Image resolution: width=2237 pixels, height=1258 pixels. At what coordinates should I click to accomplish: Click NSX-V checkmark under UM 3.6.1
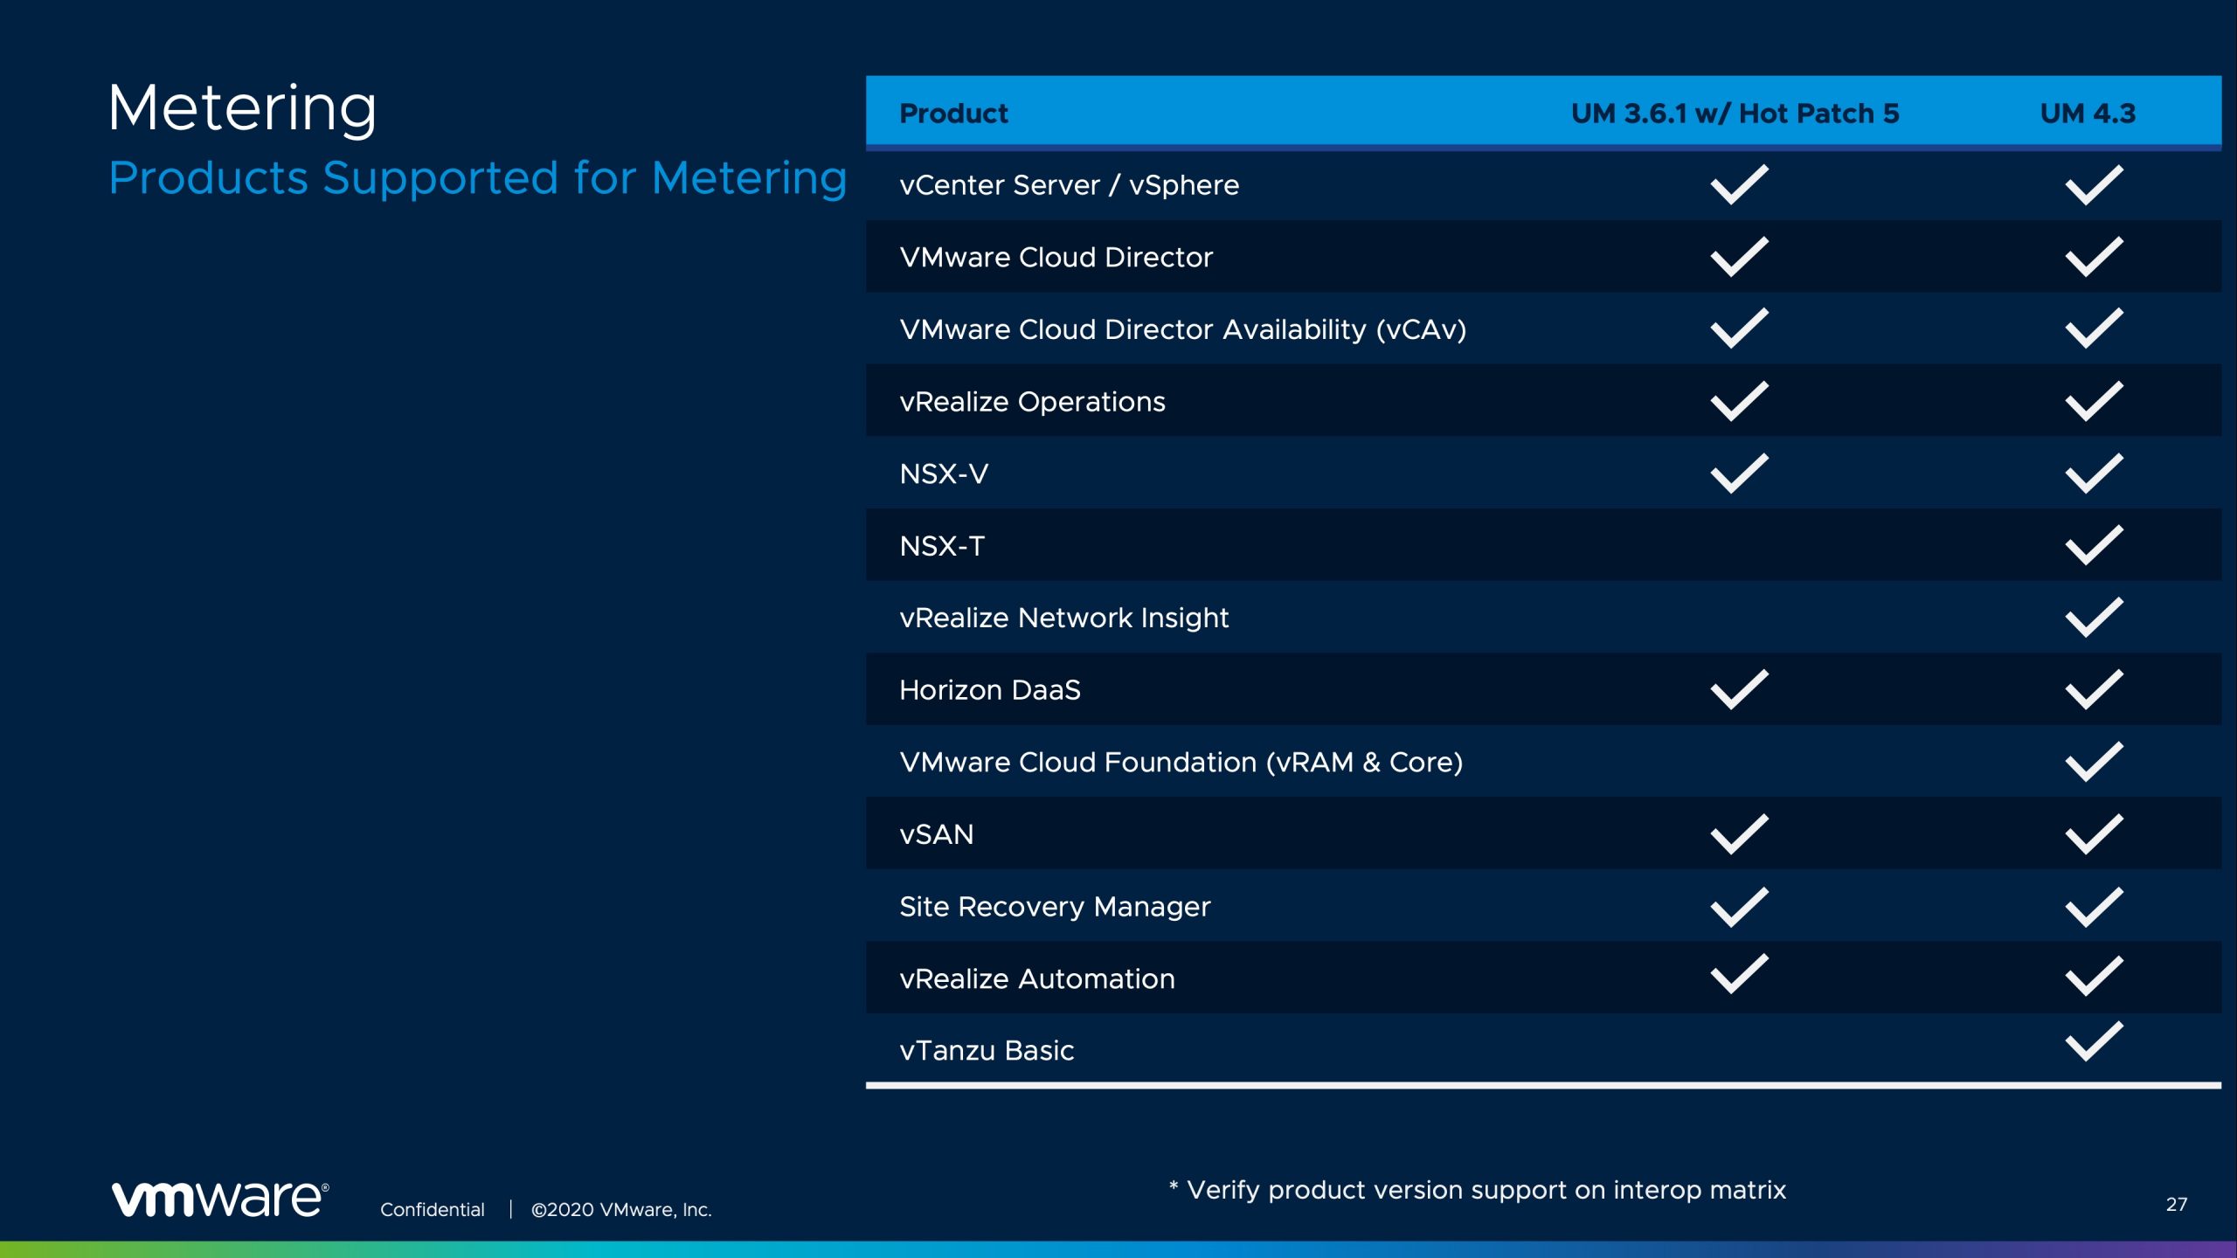coord(1739,473)
